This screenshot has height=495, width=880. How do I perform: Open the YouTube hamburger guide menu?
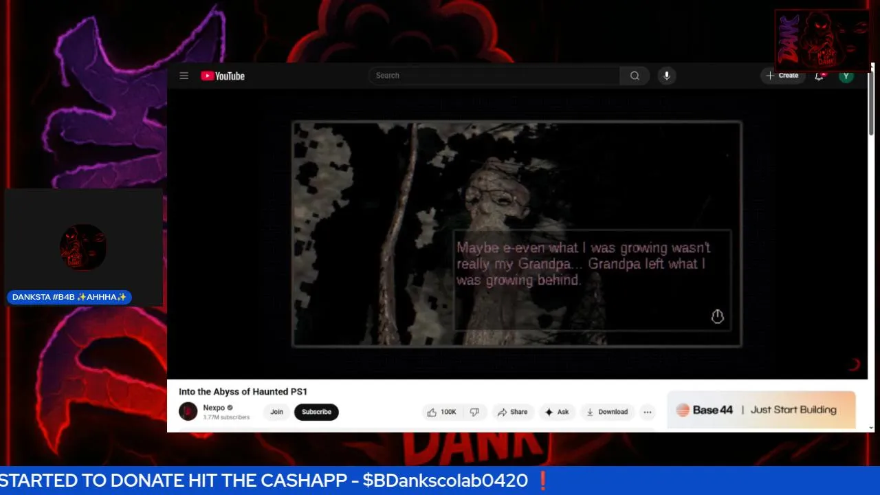[x=184, y=76]
